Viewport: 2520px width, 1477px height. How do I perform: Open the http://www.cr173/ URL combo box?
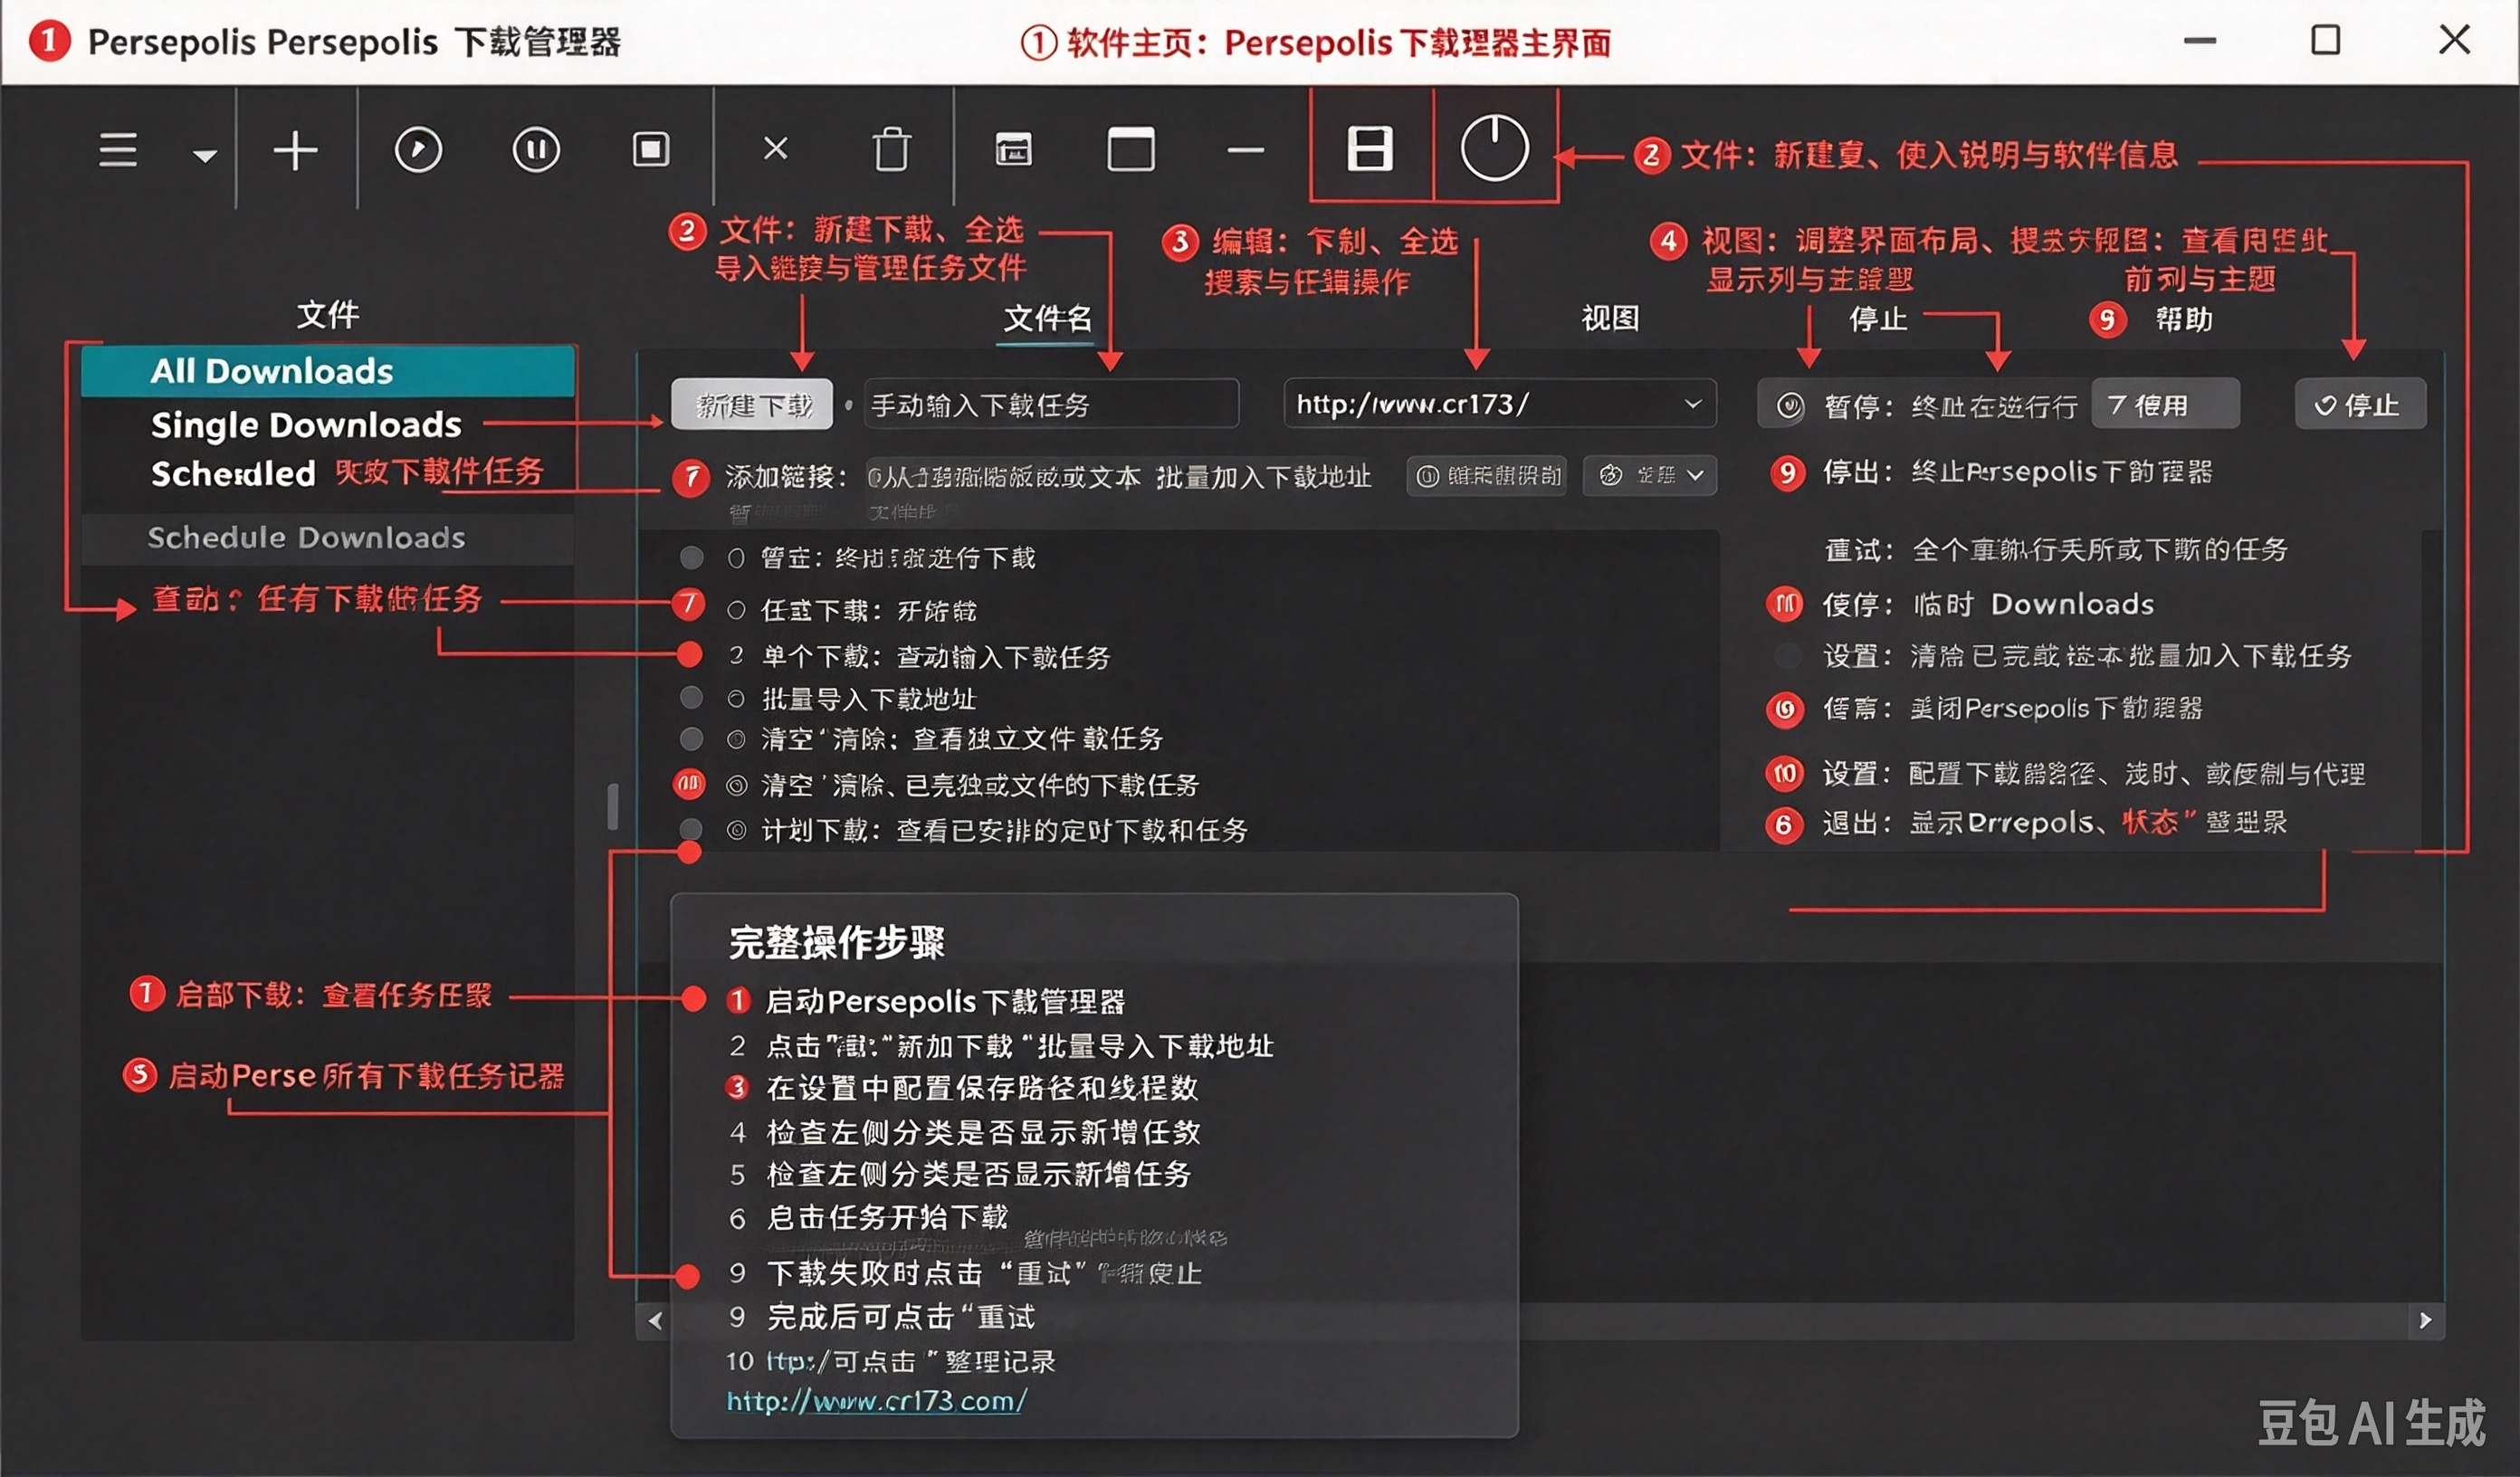pyautogui.click(x=1500, y=404)
